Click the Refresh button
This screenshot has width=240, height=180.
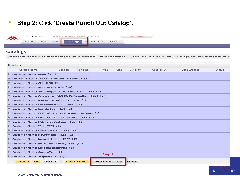(132, 161)
